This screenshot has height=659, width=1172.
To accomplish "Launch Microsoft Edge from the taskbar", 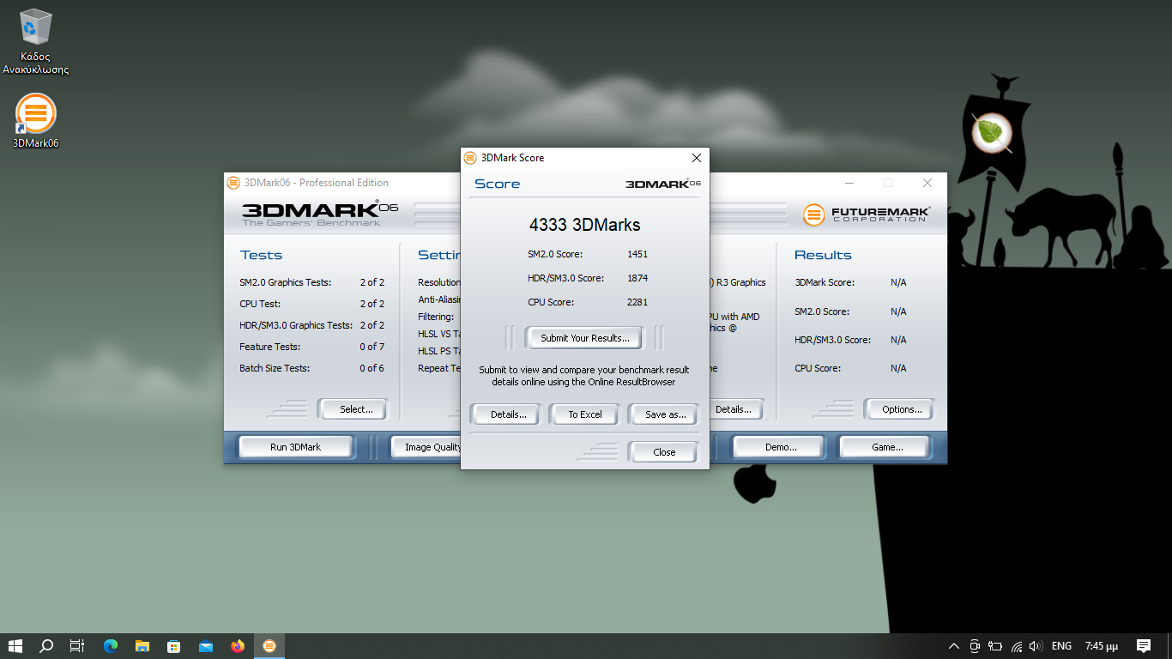I will tap(111, 646).
